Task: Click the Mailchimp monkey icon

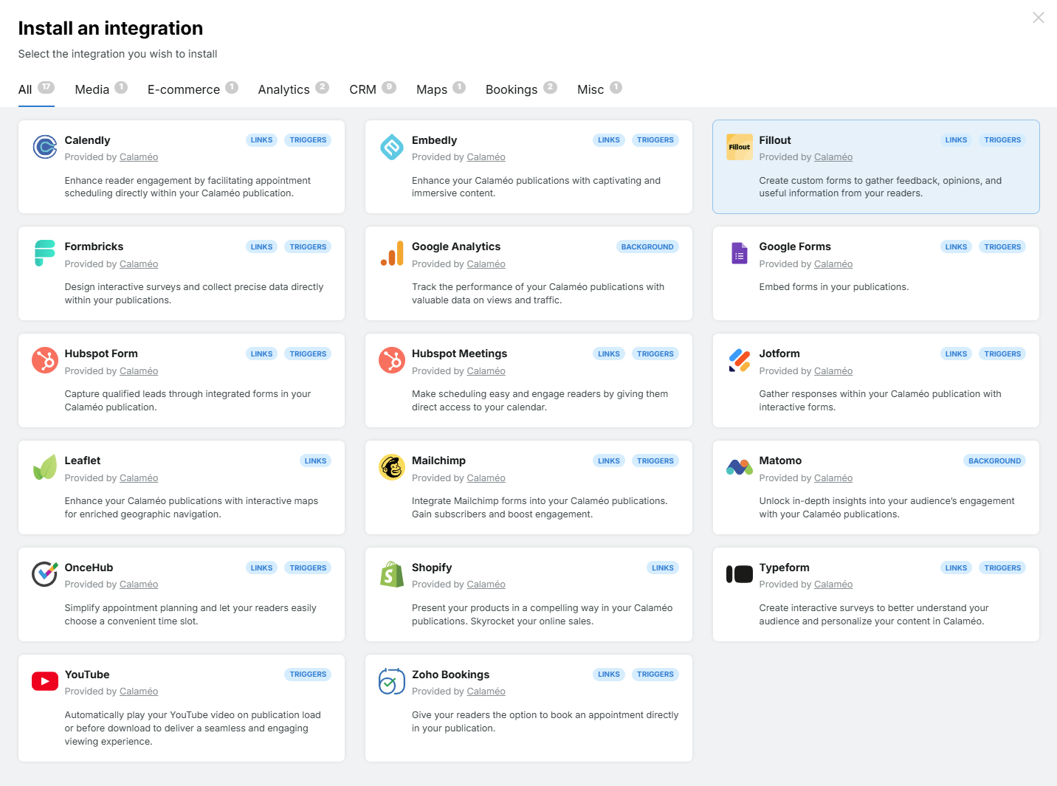Action: 392,467
